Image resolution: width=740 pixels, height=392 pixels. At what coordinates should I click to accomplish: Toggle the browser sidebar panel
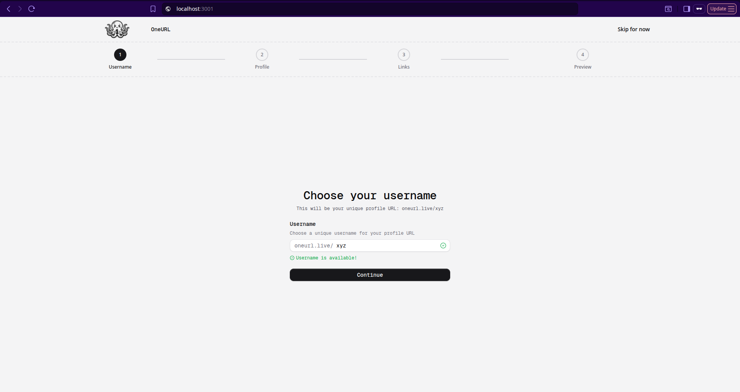pos(686,9)
